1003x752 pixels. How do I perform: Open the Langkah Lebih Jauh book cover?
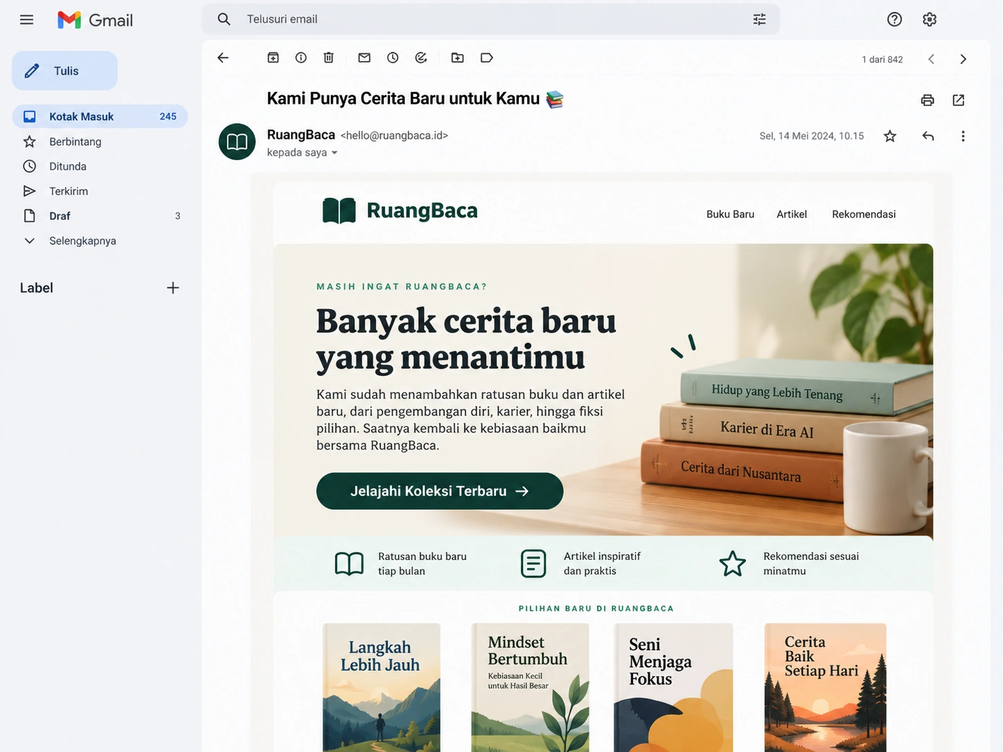click(382, 688)
